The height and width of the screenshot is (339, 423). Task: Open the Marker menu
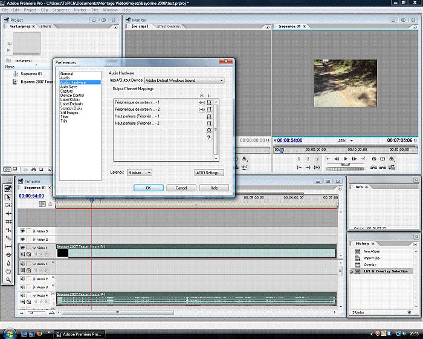pyautogui.click(x=80, y=10)
